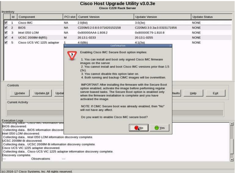Image resolution: width=235 pixels, height=173 pixels.
Task: Uncheck the Cisco IMC component checkbox
Action: coord(6,23)
